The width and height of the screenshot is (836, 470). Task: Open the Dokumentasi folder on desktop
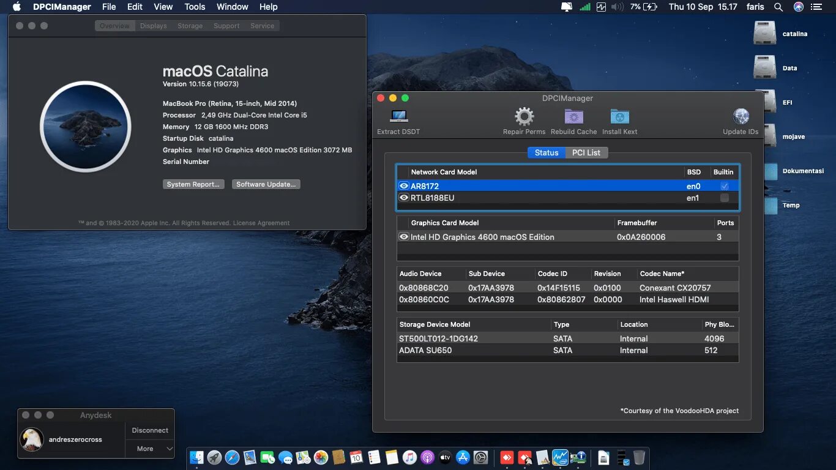pyautogui.click(x=770, y=171)
